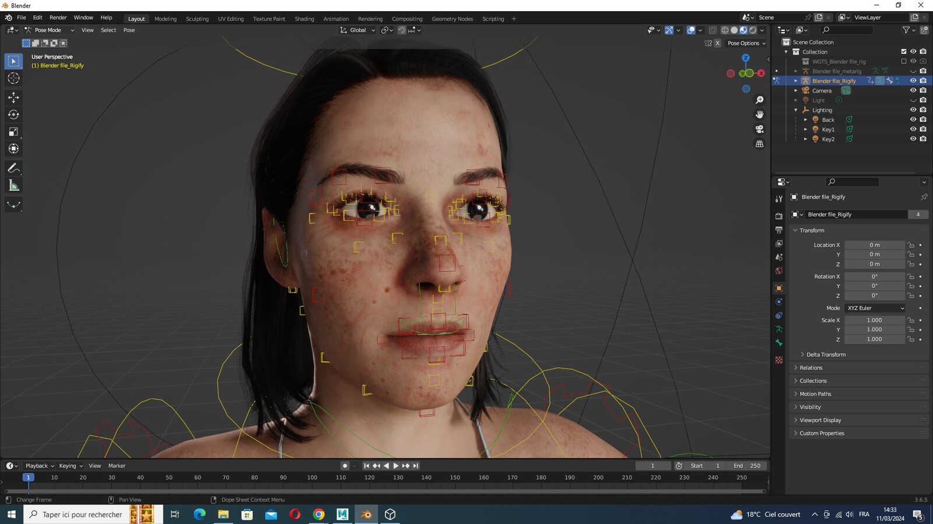Select the Annotate tool

(13, 168)
